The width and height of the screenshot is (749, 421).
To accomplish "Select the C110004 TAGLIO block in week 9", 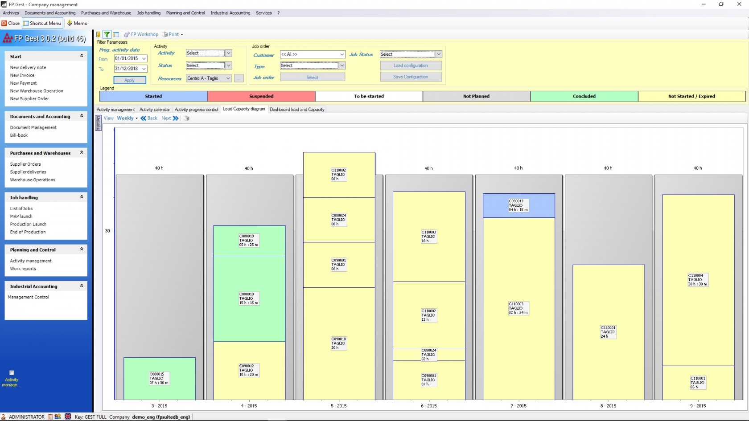I will coord(698,280).
